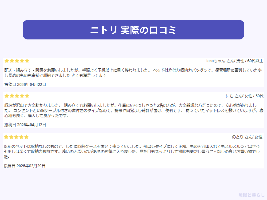Select reviewer name のとり さん/ 女性

click(x=247, y=137)
